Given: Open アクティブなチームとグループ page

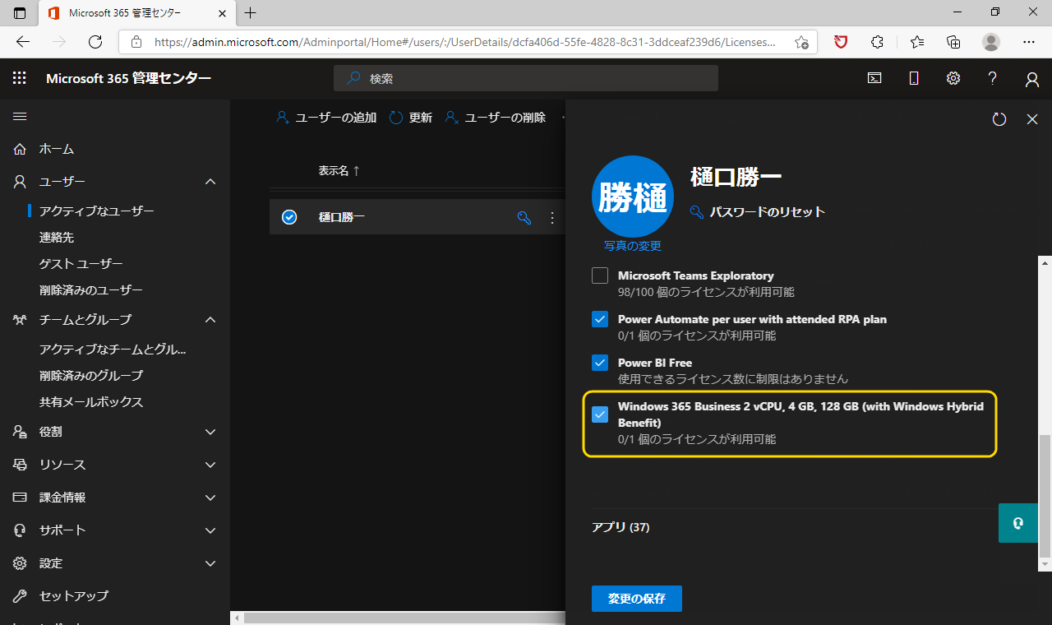Looking at the screenshot, I should point(113,350).
